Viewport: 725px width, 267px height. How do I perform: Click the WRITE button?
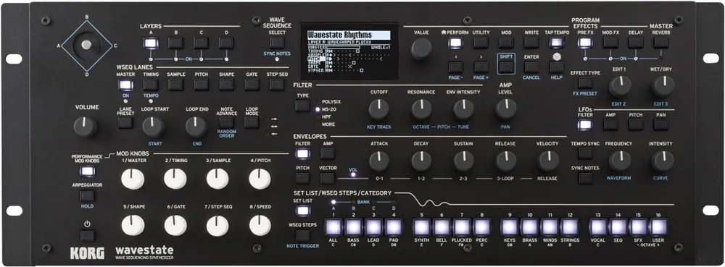click(x=531, y=43)
